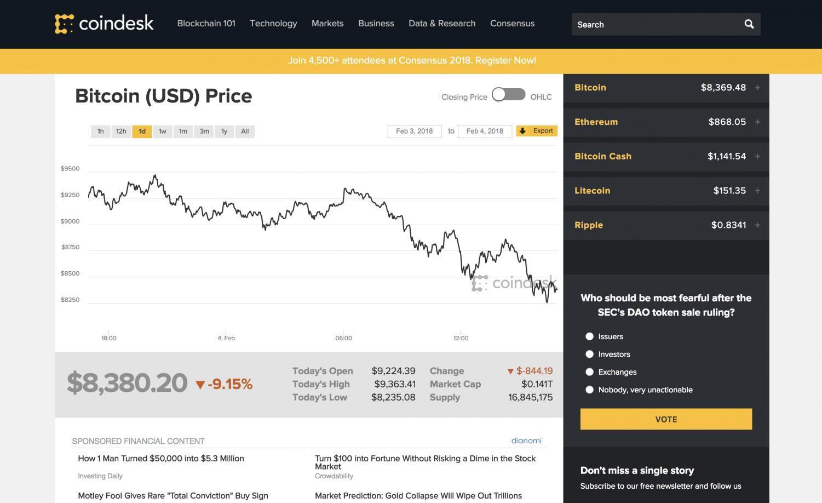Open the Consensus menu

(512, 24)
